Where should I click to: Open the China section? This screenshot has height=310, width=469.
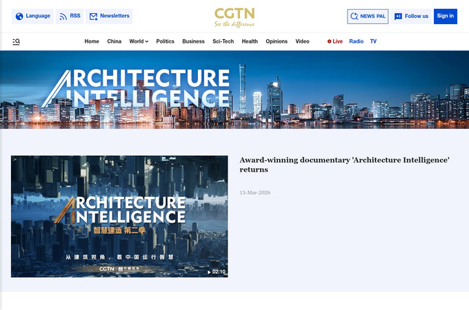click(114, 41)
